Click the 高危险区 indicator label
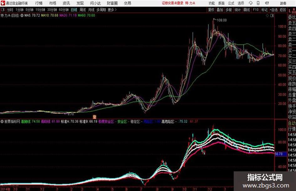This screenshot has width=296, height=191. pyautogui.click(x=168, y=122)
